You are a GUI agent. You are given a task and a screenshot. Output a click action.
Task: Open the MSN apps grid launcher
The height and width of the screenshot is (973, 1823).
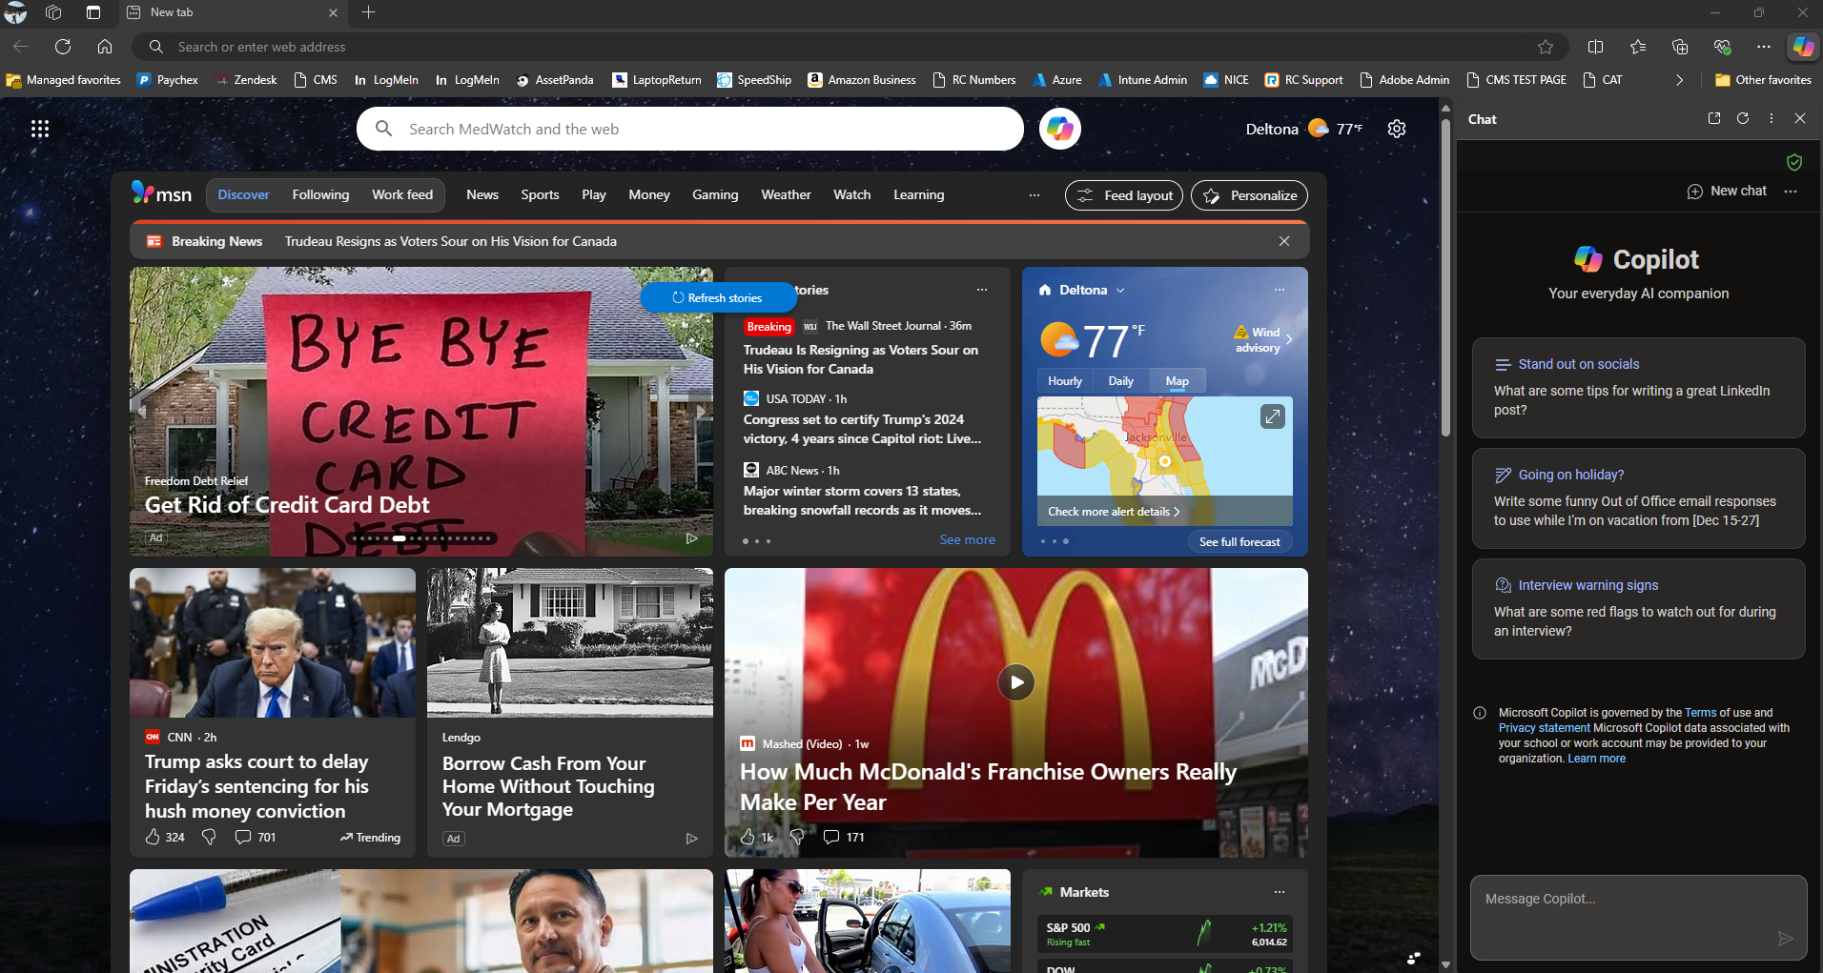40,129
